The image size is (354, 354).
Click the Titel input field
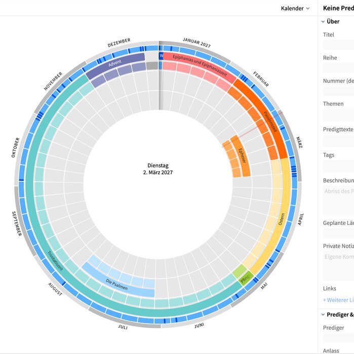(x=338, y=45)
